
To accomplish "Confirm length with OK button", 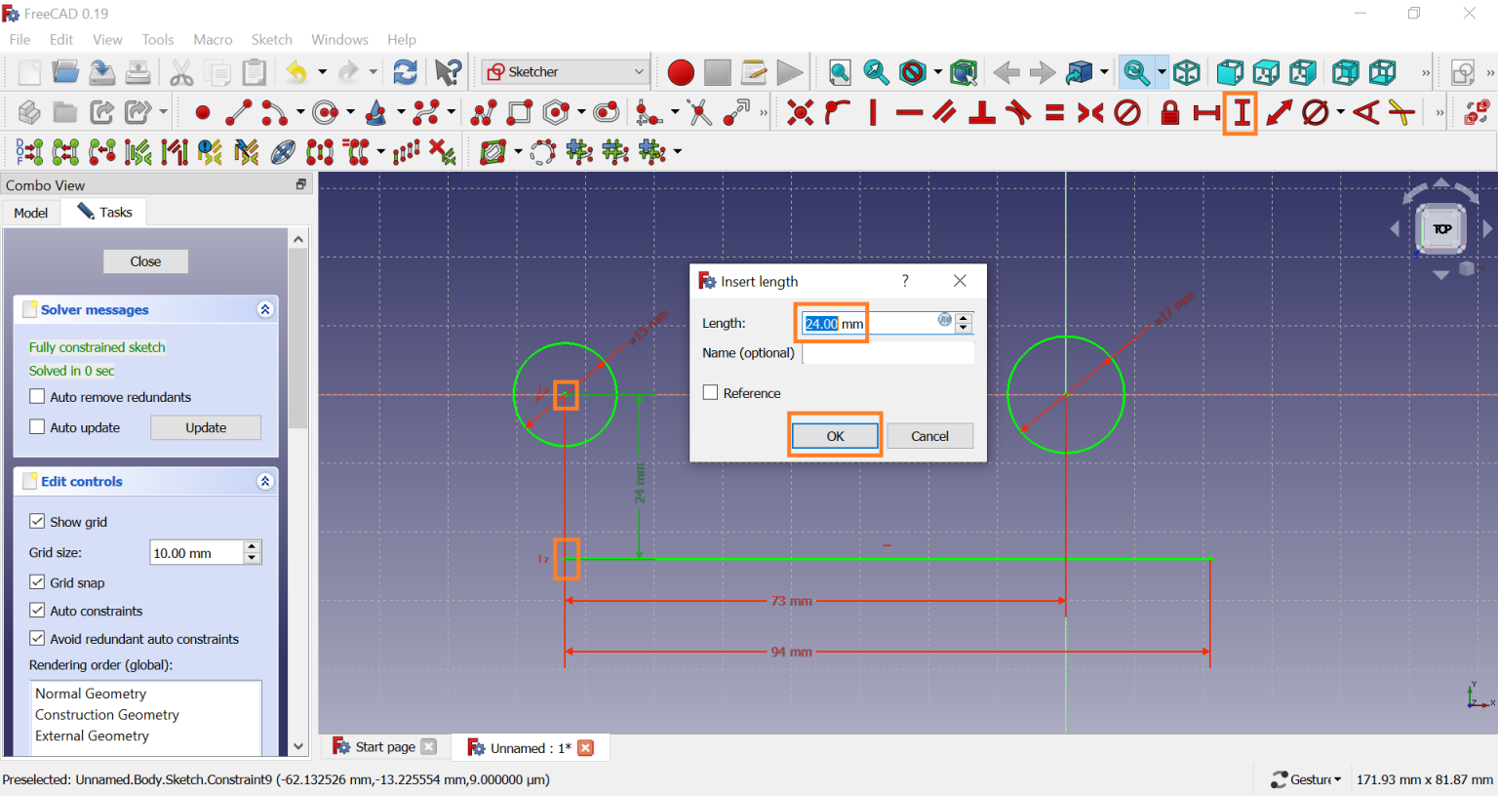I will coord(835,436).
